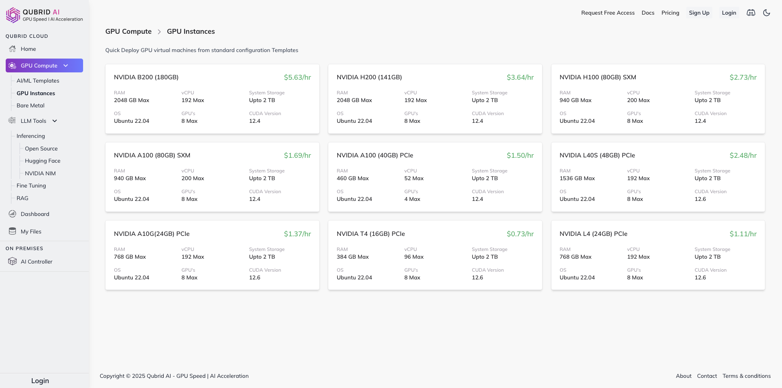Image resolution: width=782 pixels, height=388 pixels.
Task: Open Terms & conditions footer link
Action: point(747,376)
